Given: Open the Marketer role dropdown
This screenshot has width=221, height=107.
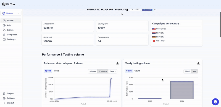Looking at the screenshot, I should point(11,13).
